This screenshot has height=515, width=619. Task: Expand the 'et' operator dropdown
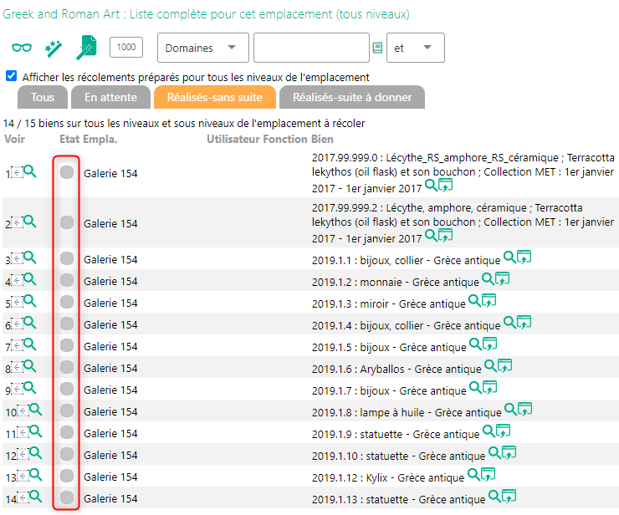(416, 48)
